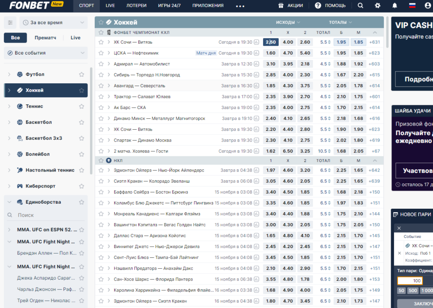Choose the 500 quick stake button
Image resolution: width=433 pixels, height=308 pixels.
click(x=413, y=290)
